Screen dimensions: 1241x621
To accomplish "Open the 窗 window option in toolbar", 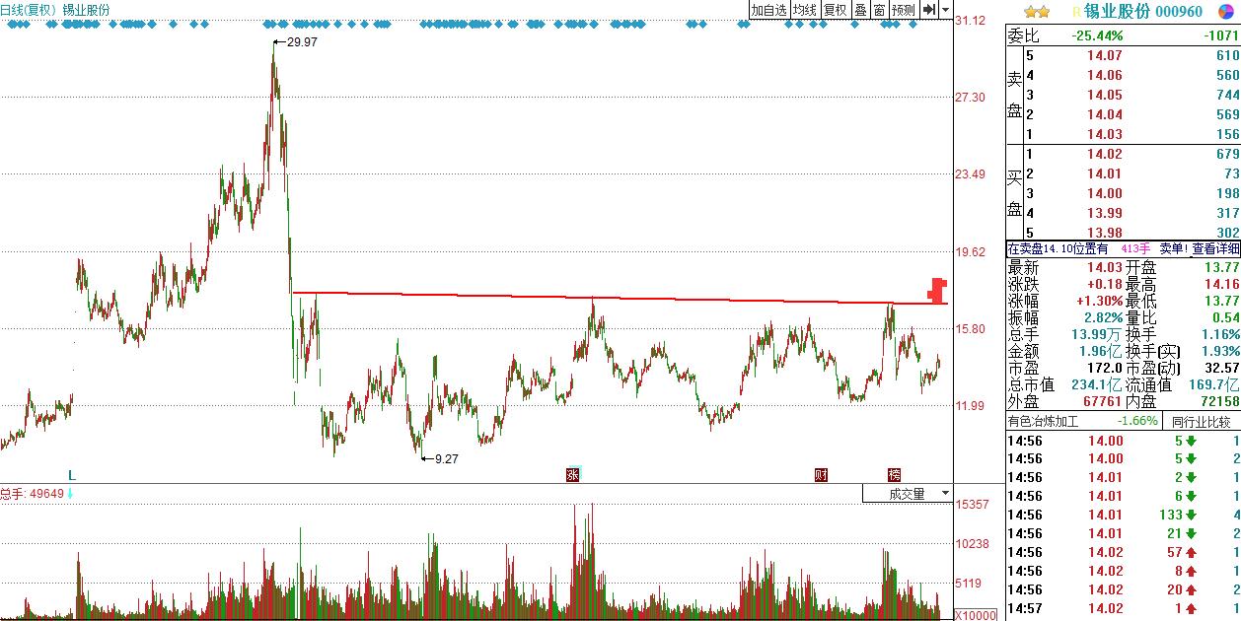I will pyautogui.click(x=879, y=10).
